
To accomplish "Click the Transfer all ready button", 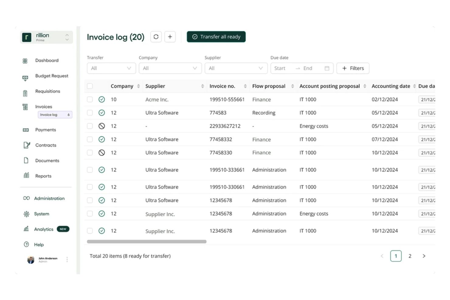I will point(216,36).
